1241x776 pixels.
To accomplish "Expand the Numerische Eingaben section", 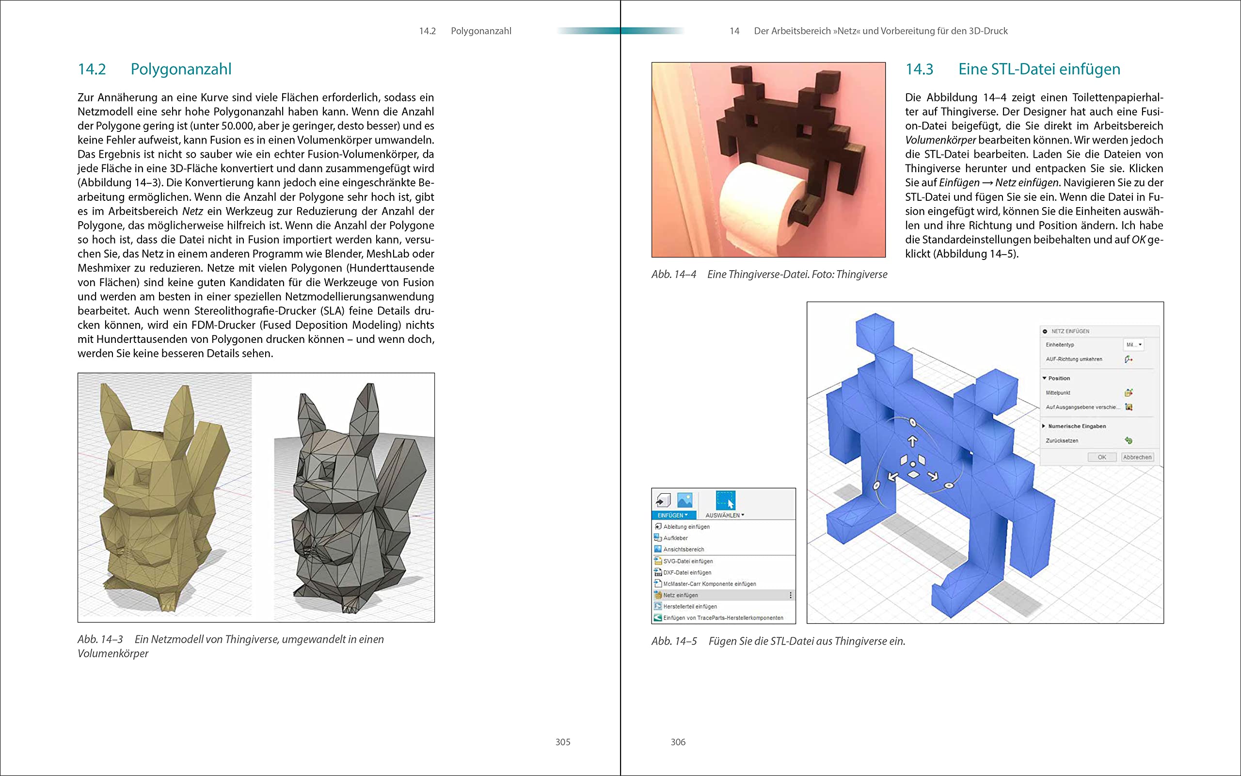I will point(1044,426).
